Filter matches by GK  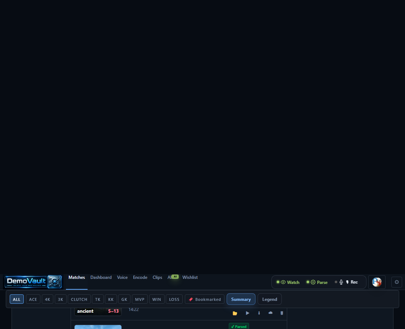tap(124, 299)
